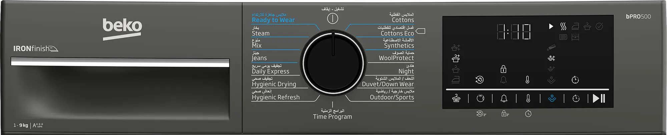The image size is (667, 135).
Task: Select Time Program at dial bottom
Action: pos(332,117)
